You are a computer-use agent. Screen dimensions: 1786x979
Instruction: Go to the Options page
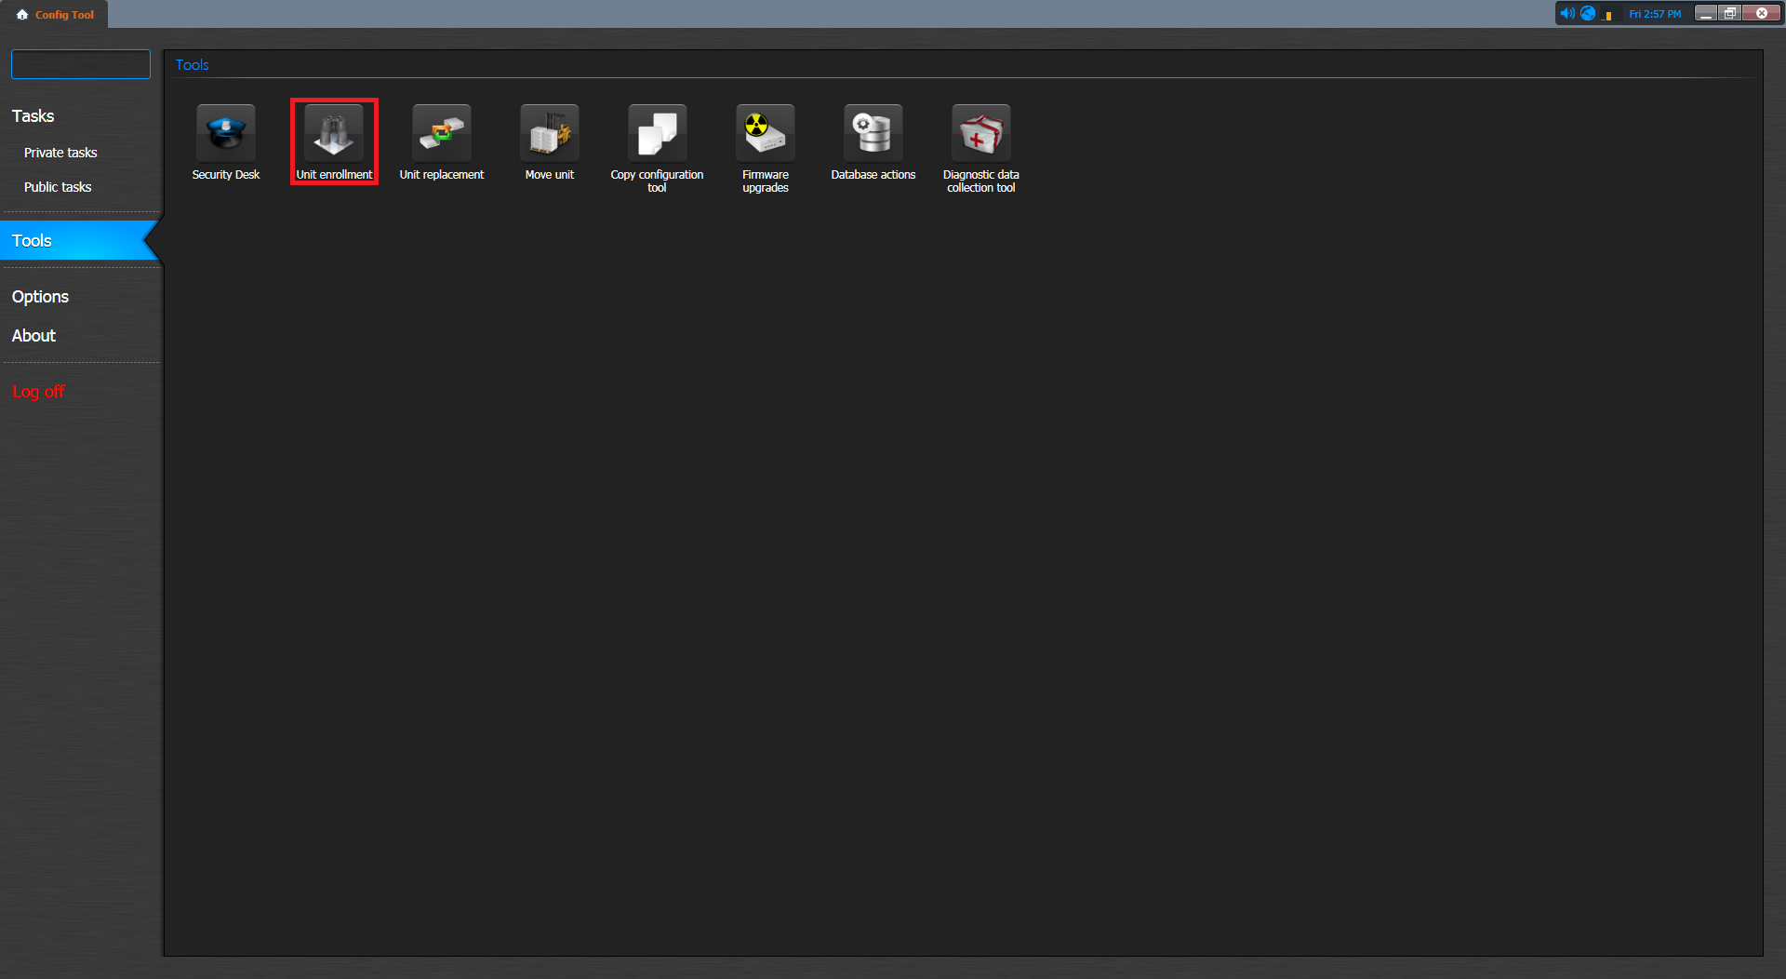40,297
